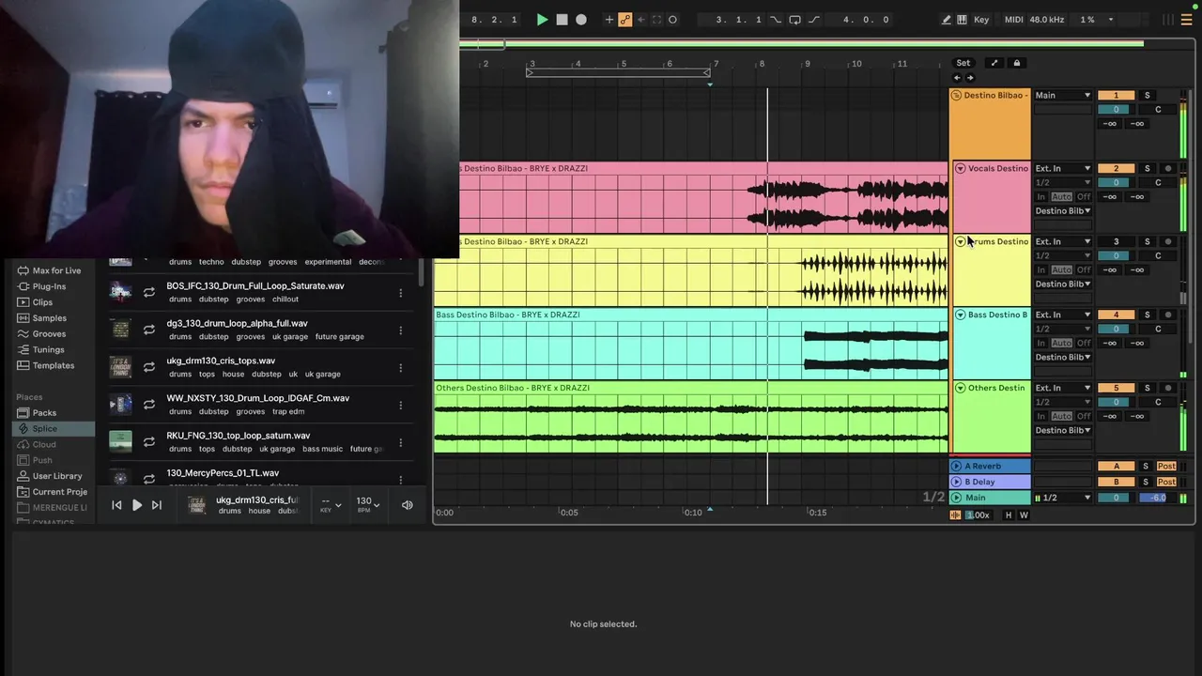Click the Re-enable Automation arrow icon
The image size is (1202, 676).
(641, 20)
